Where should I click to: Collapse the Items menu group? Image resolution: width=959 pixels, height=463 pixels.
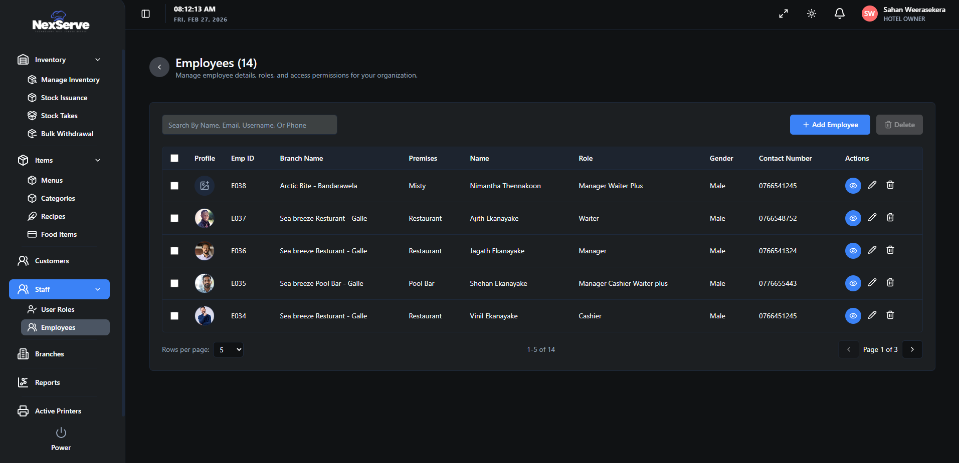tap(98, 160)
